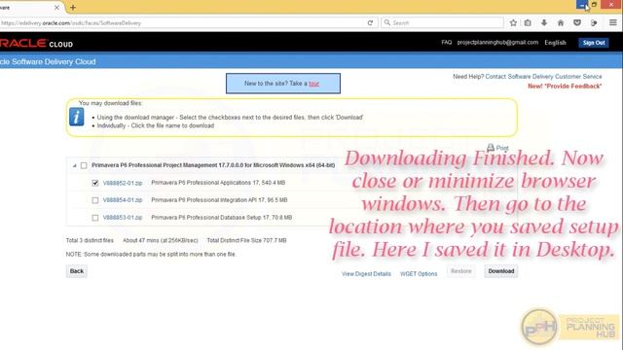This screenshot has width=623, height=350.
Task: Minimize the browser window
Action: [x=582, y=5]
